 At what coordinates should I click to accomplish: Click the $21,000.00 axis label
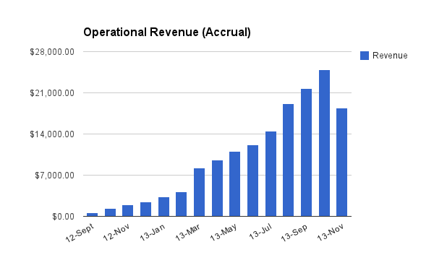(x=52, y=93)
